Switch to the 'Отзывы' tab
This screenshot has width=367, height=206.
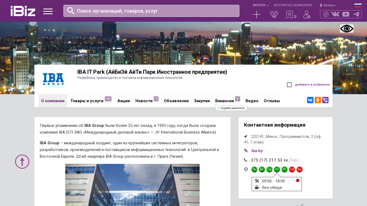point(272,101)
